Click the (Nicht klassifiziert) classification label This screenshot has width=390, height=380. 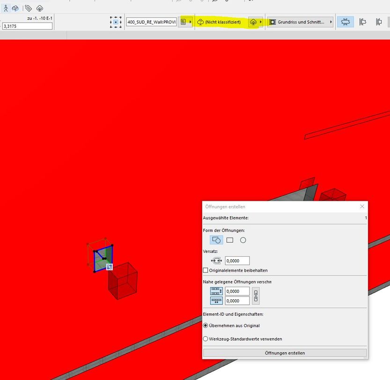[x=223, y=22]
